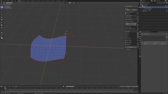Select the Transform tool
The width and height of the screenshot is (168, 94).
[x=2, y=20]
